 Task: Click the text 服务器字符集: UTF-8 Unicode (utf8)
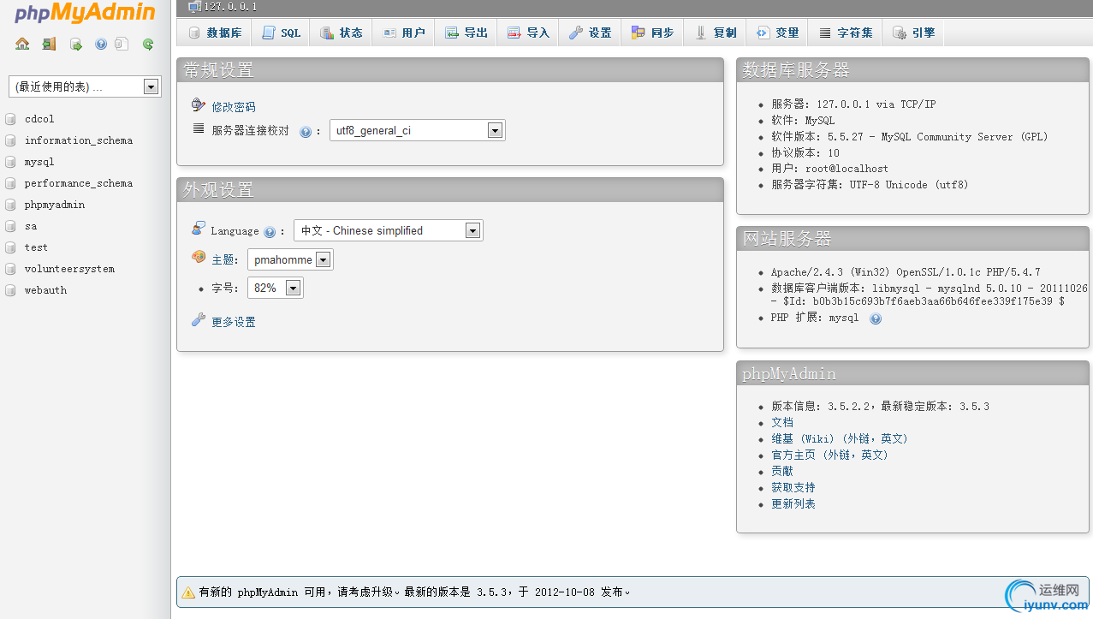tap(870, 185)
